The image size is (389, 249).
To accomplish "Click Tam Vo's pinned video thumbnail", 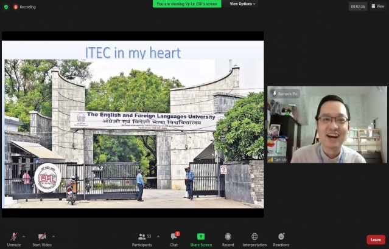I will point(327,124).
